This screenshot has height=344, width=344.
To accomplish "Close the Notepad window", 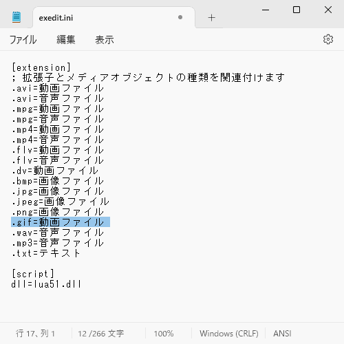I will [x=328, y=10].
